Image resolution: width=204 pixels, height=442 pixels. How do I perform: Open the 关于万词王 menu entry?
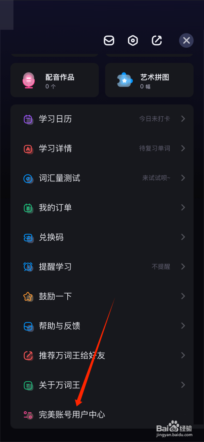pyautogui.click(x=102, y=385)
